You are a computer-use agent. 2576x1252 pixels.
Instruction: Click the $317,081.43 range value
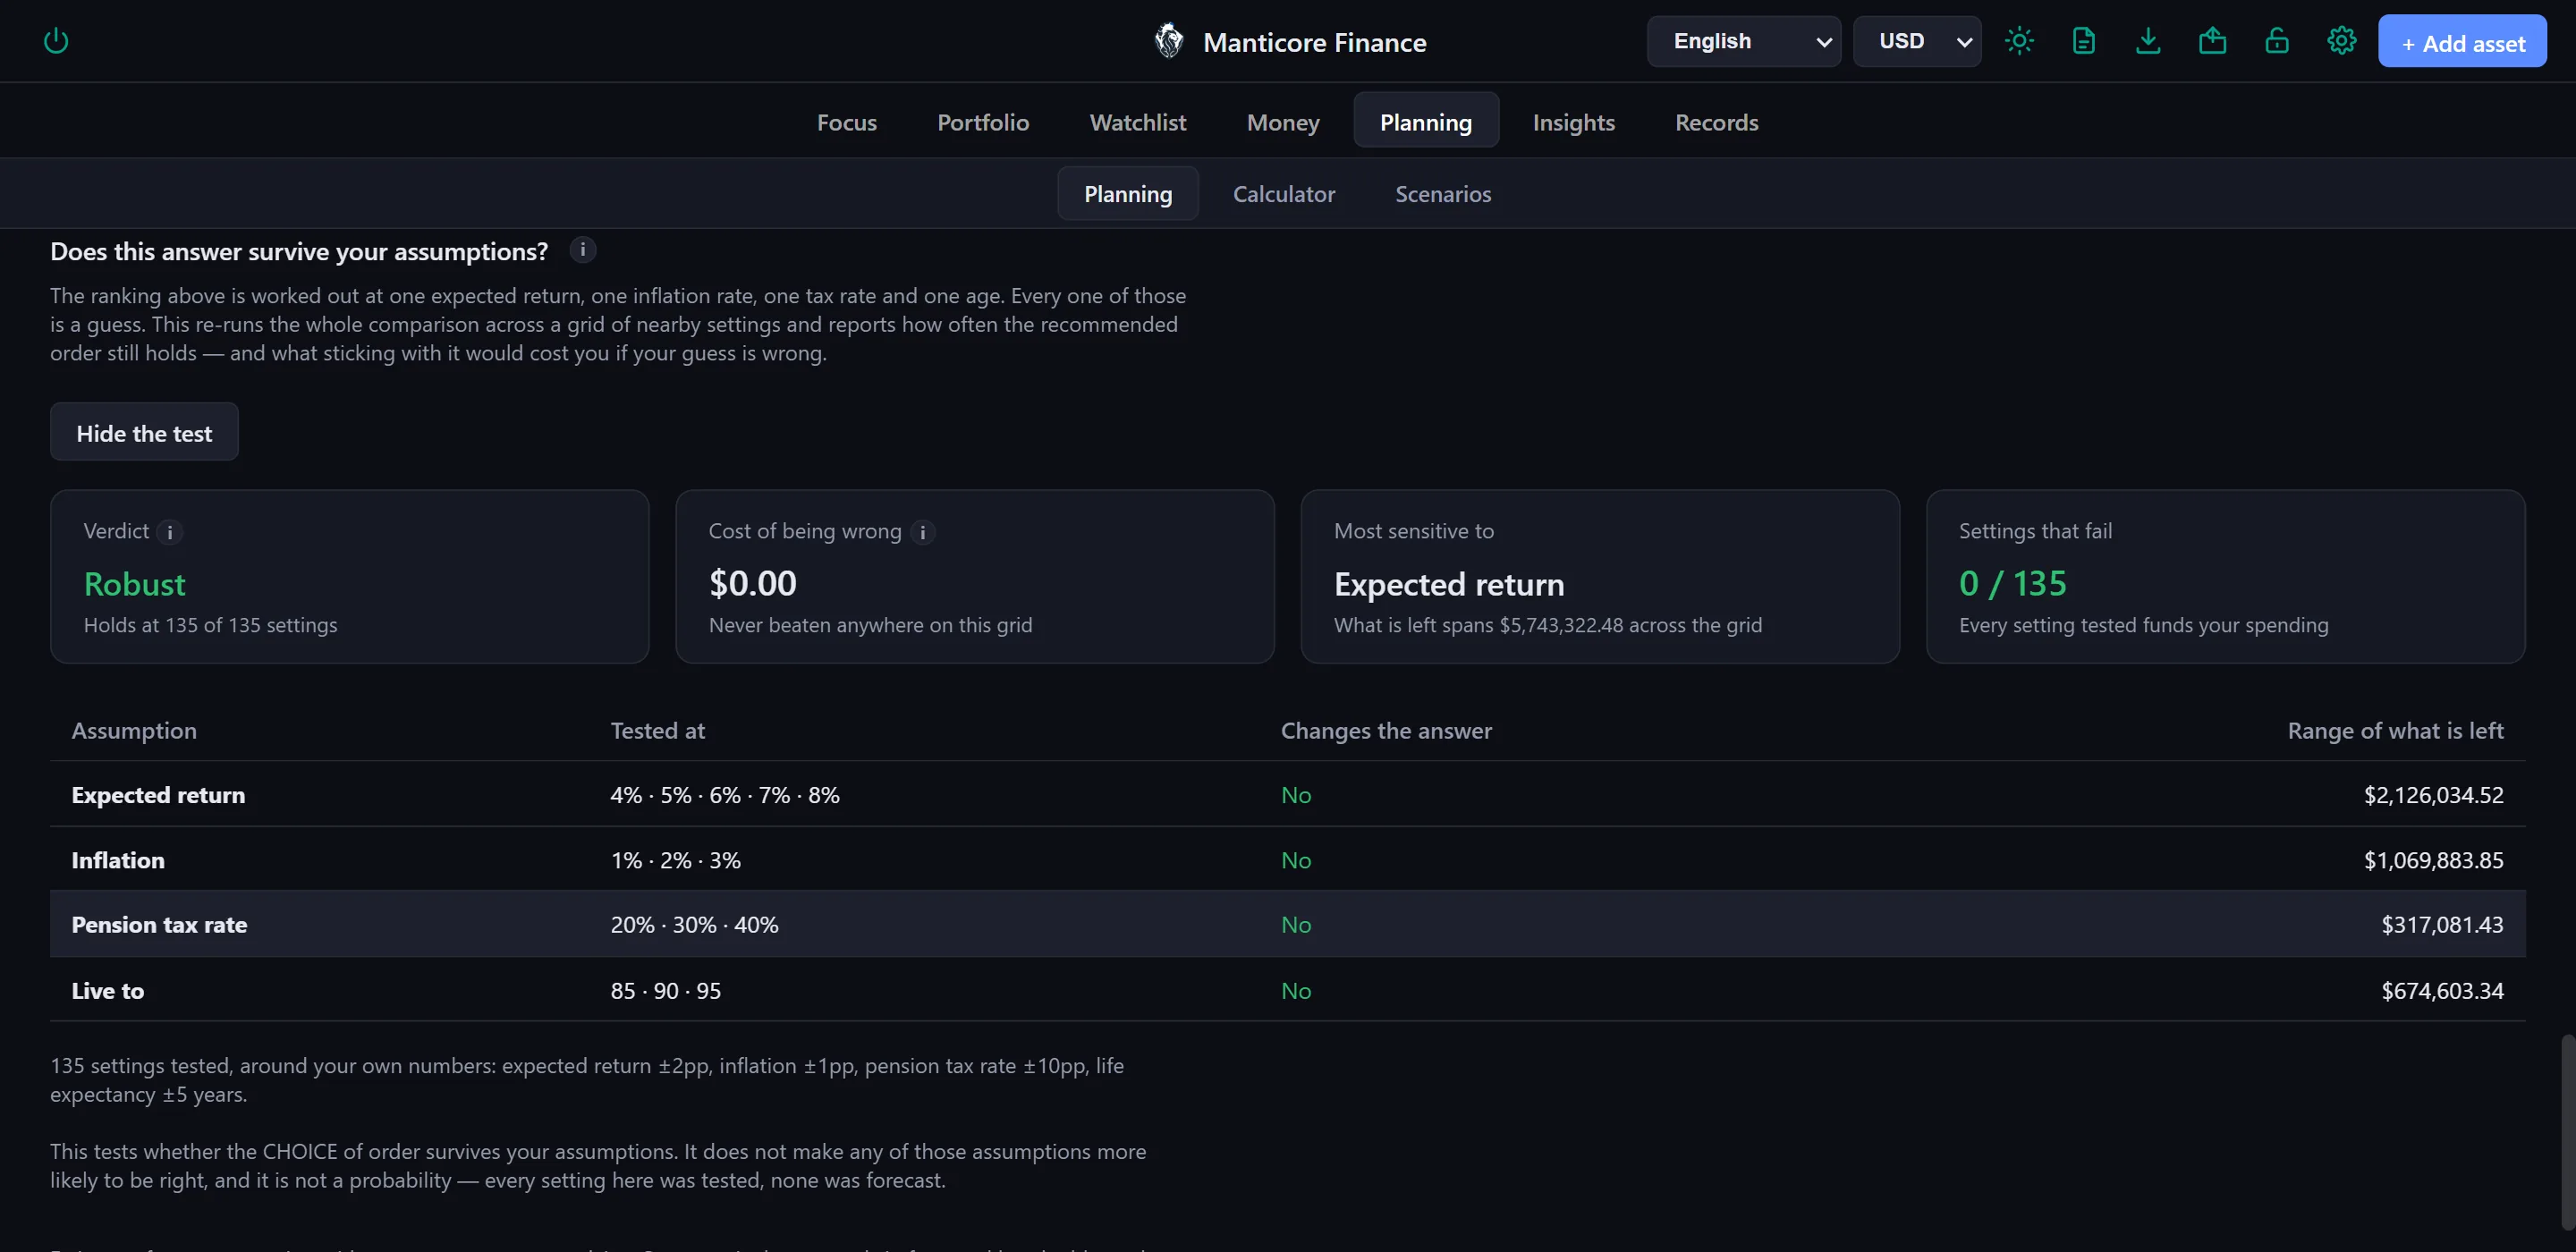point(2442,924)
